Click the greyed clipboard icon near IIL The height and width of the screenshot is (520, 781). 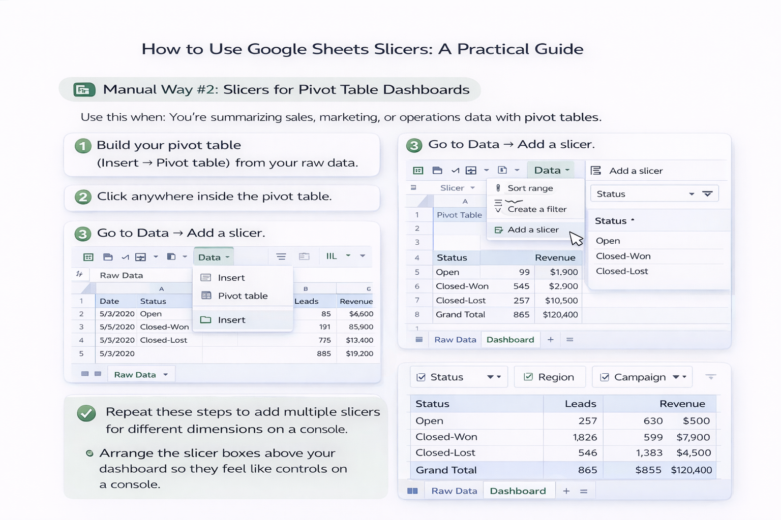click(x=304, y=256)
